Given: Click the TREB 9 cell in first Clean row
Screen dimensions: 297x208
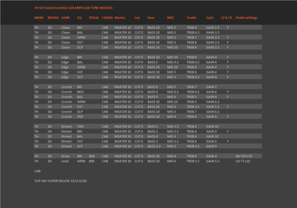Looking at the screenshot, I should point(191,28).
